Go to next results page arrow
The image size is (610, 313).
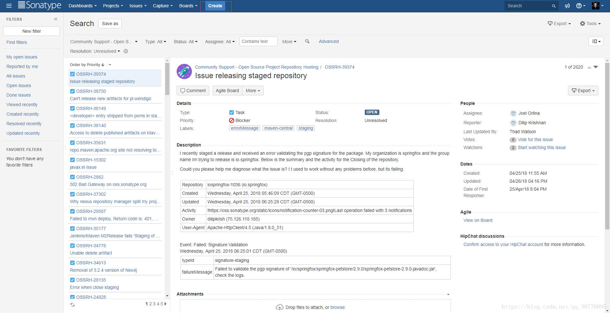coord(166,304)
